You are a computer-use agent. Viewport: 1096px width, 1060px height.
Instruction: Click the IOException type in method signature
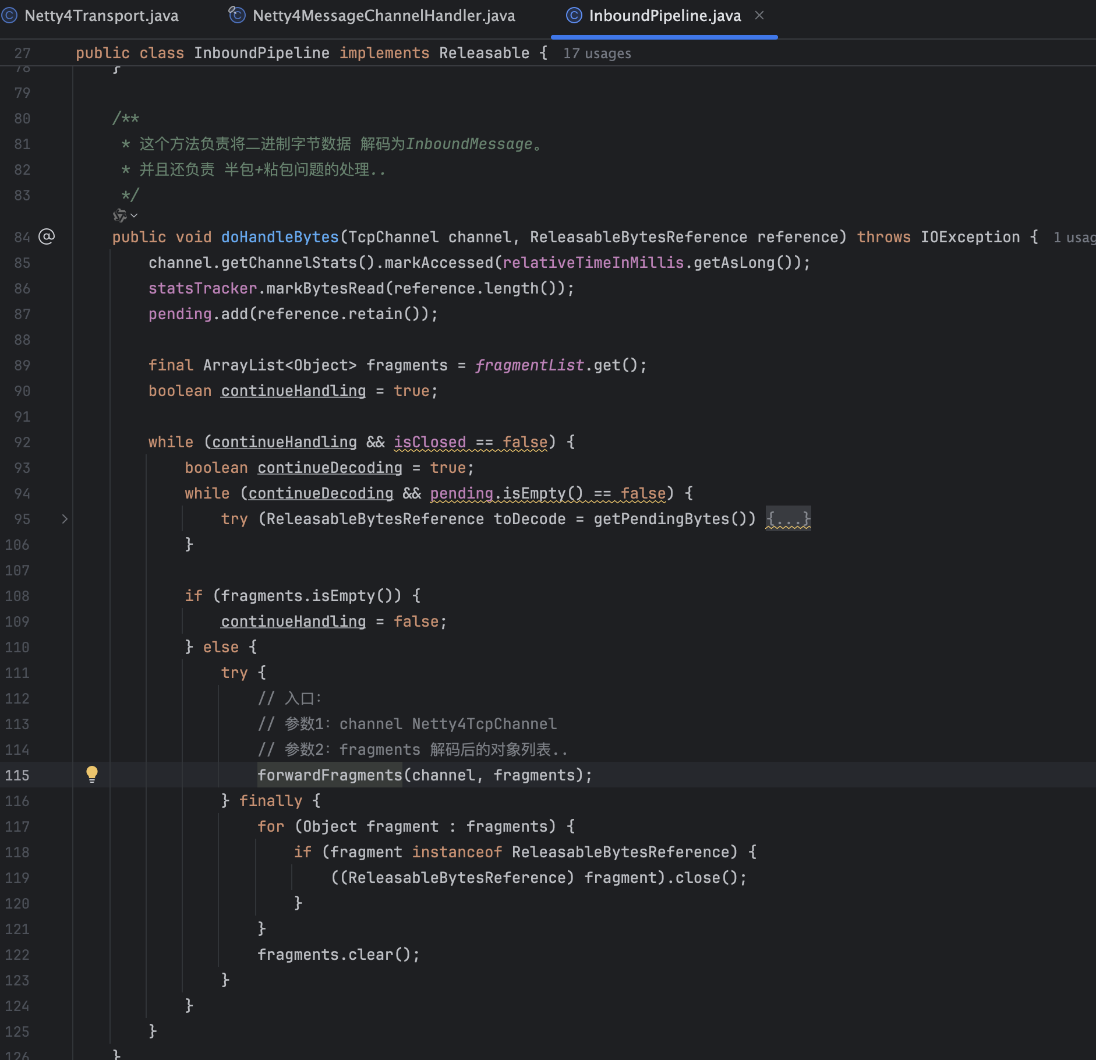tap(970, 237)
